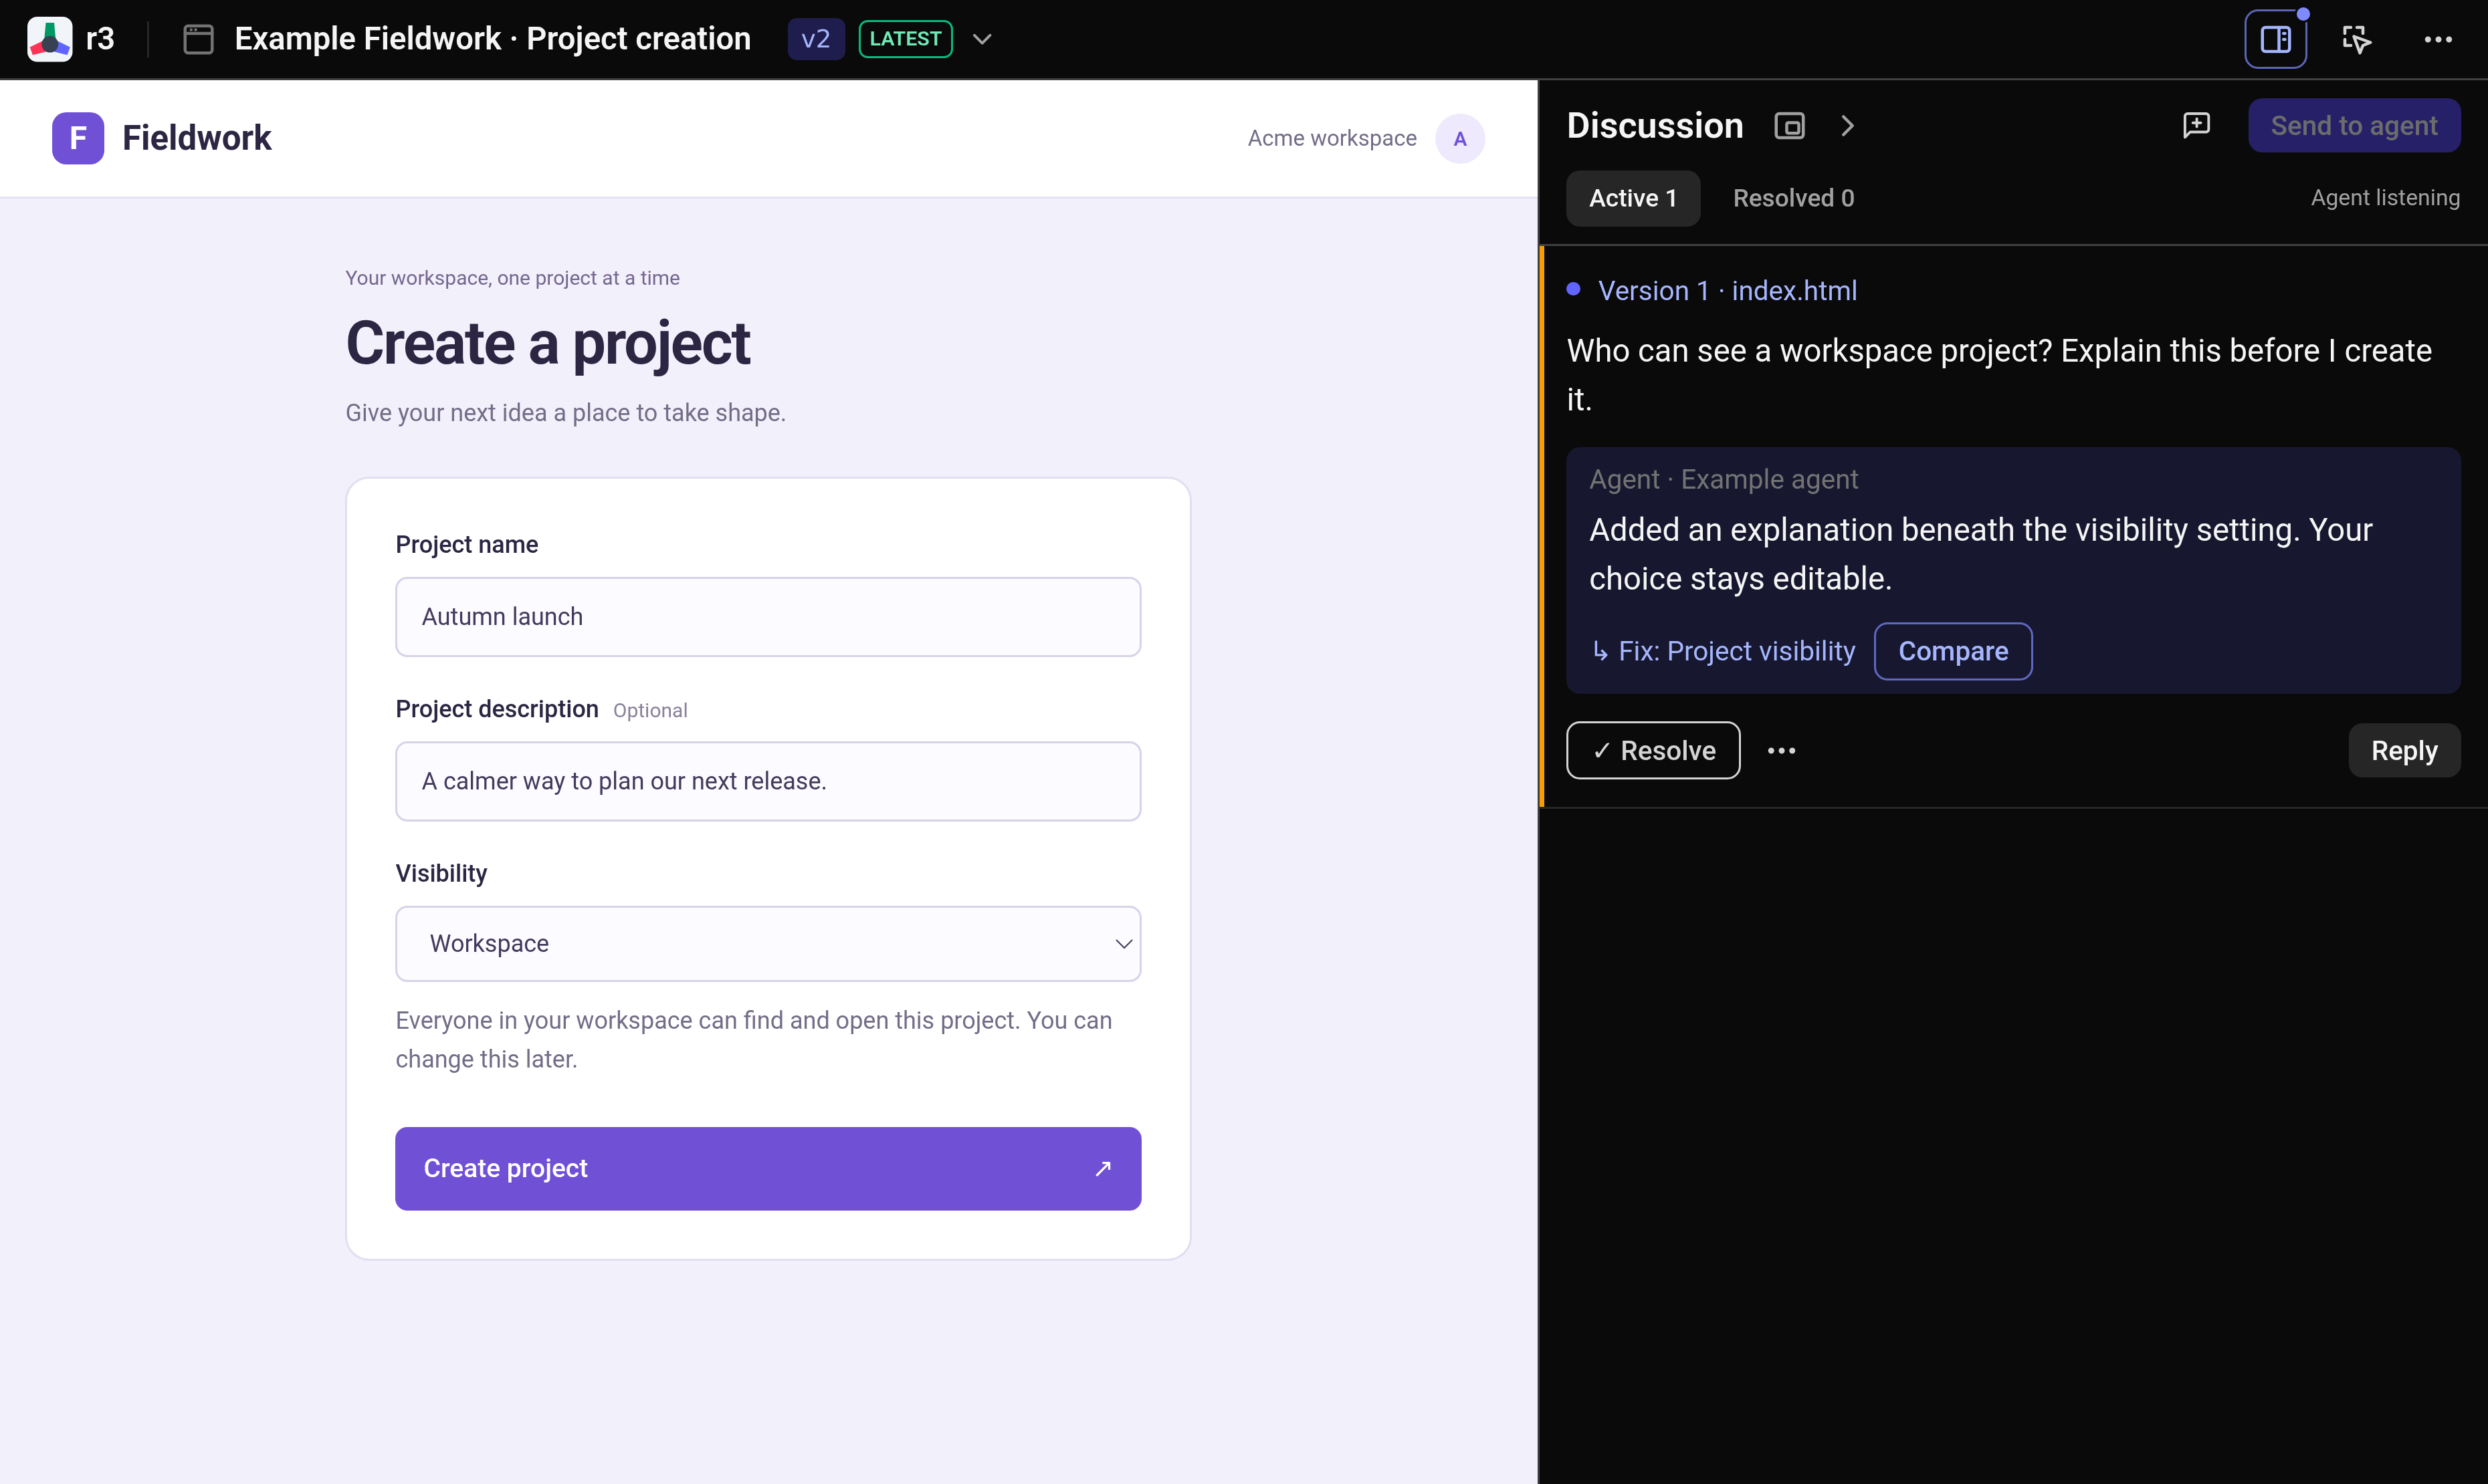
Task: Click the LATEST badge
Action: [904, 39]
